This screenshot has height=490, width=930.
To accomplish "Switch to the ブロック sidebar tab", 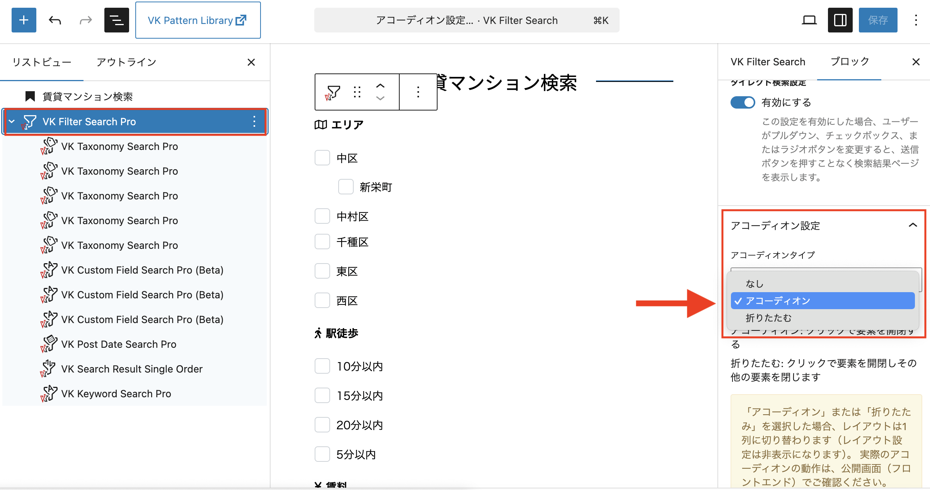I will [x=850, y=62].
